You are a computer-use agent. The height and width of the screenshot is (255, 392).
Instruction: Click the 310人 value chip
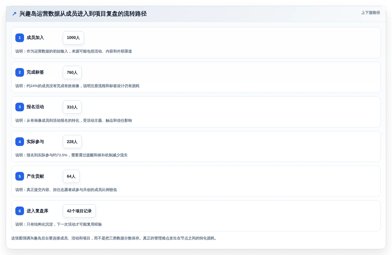(72, 107)
